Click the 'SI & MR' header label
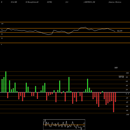The width and height of the screenshot is (130, 130). click(14, 2)
